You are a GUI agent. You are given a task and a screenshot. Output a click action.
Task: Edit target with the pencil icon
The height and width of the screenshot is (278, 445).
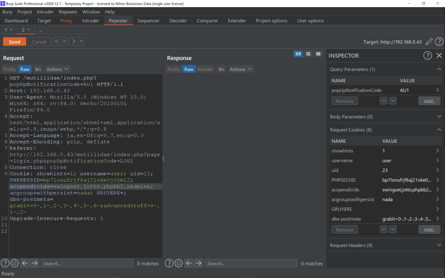pyautogui.click(x=429, y=42)
